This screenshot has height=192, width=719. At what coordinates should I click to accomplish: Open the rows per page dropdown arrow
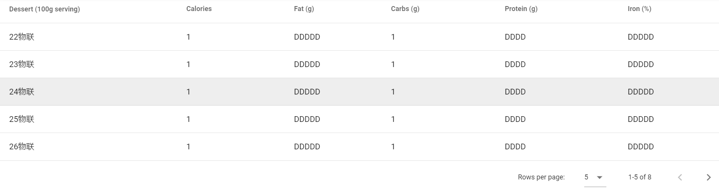tap(599, 177)
